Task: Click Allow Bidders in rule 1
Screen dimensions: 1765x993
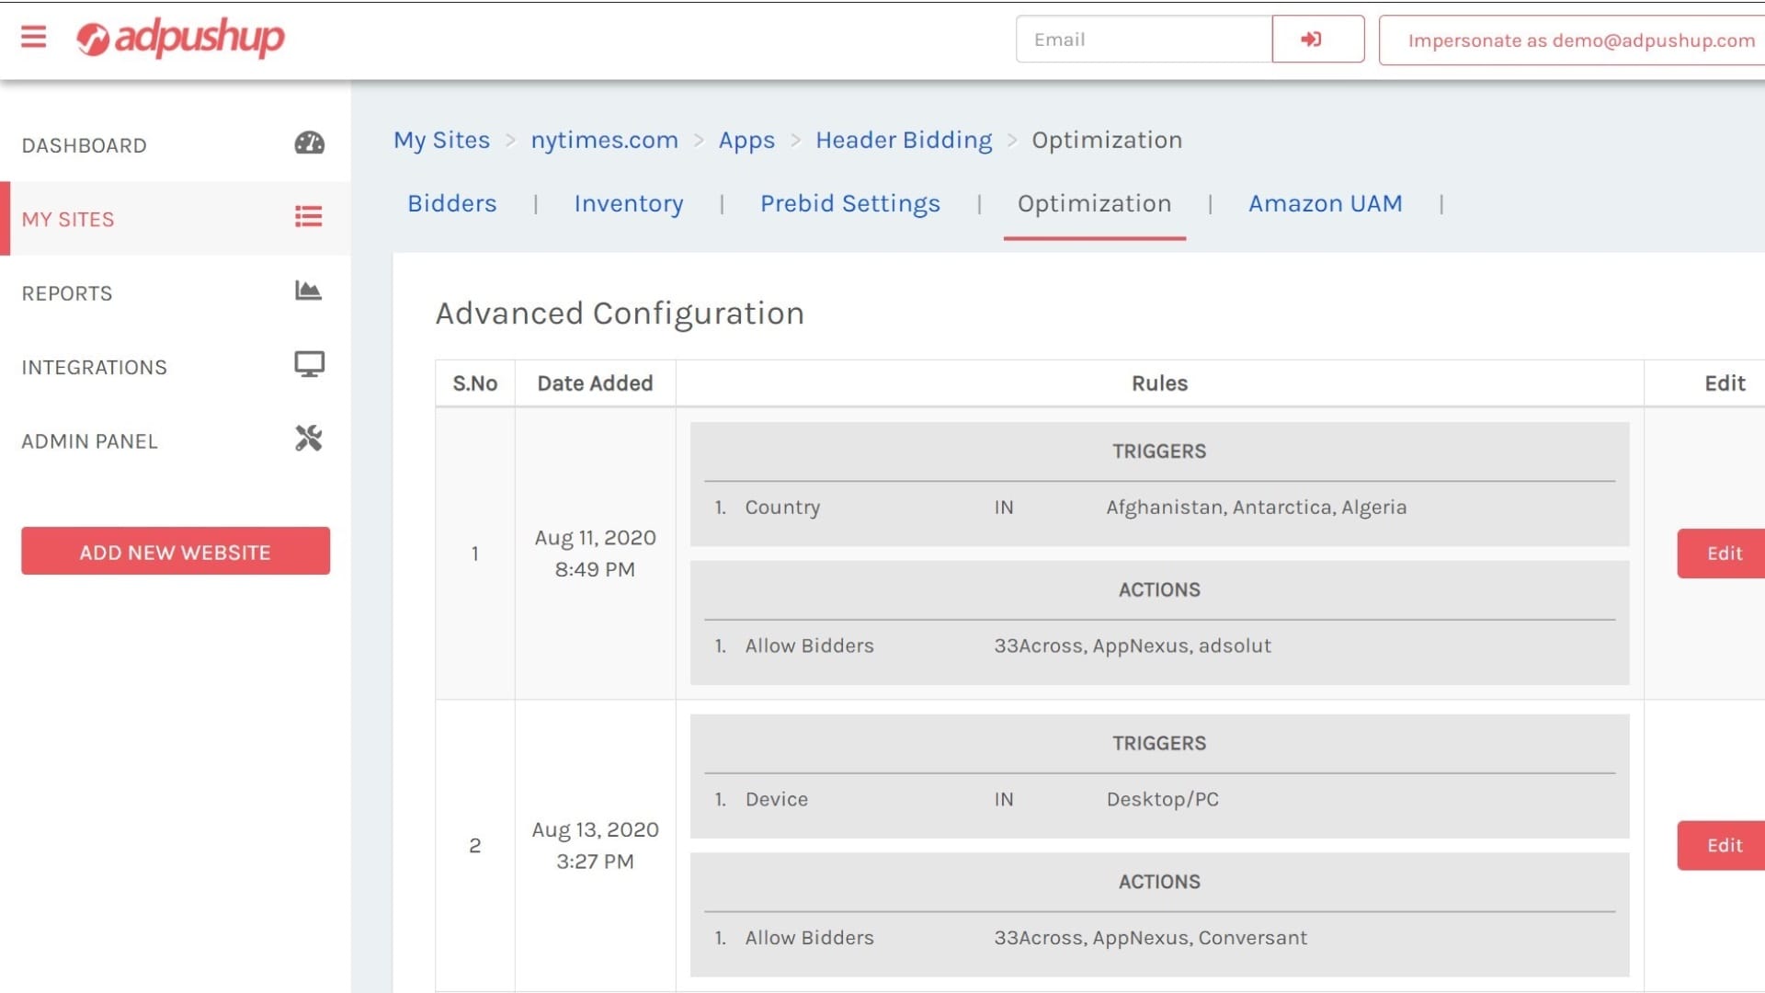Action: [809, 645]
